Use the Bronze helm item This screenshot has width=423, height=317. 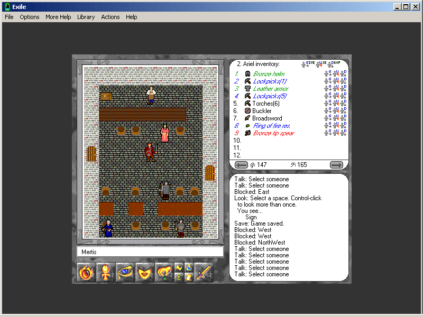coord(336,73)
